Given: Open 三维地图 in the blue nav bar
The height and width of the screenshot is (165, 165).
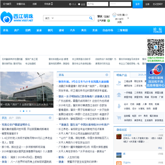Looking at the screenshot, I should (x=122, y=30).
